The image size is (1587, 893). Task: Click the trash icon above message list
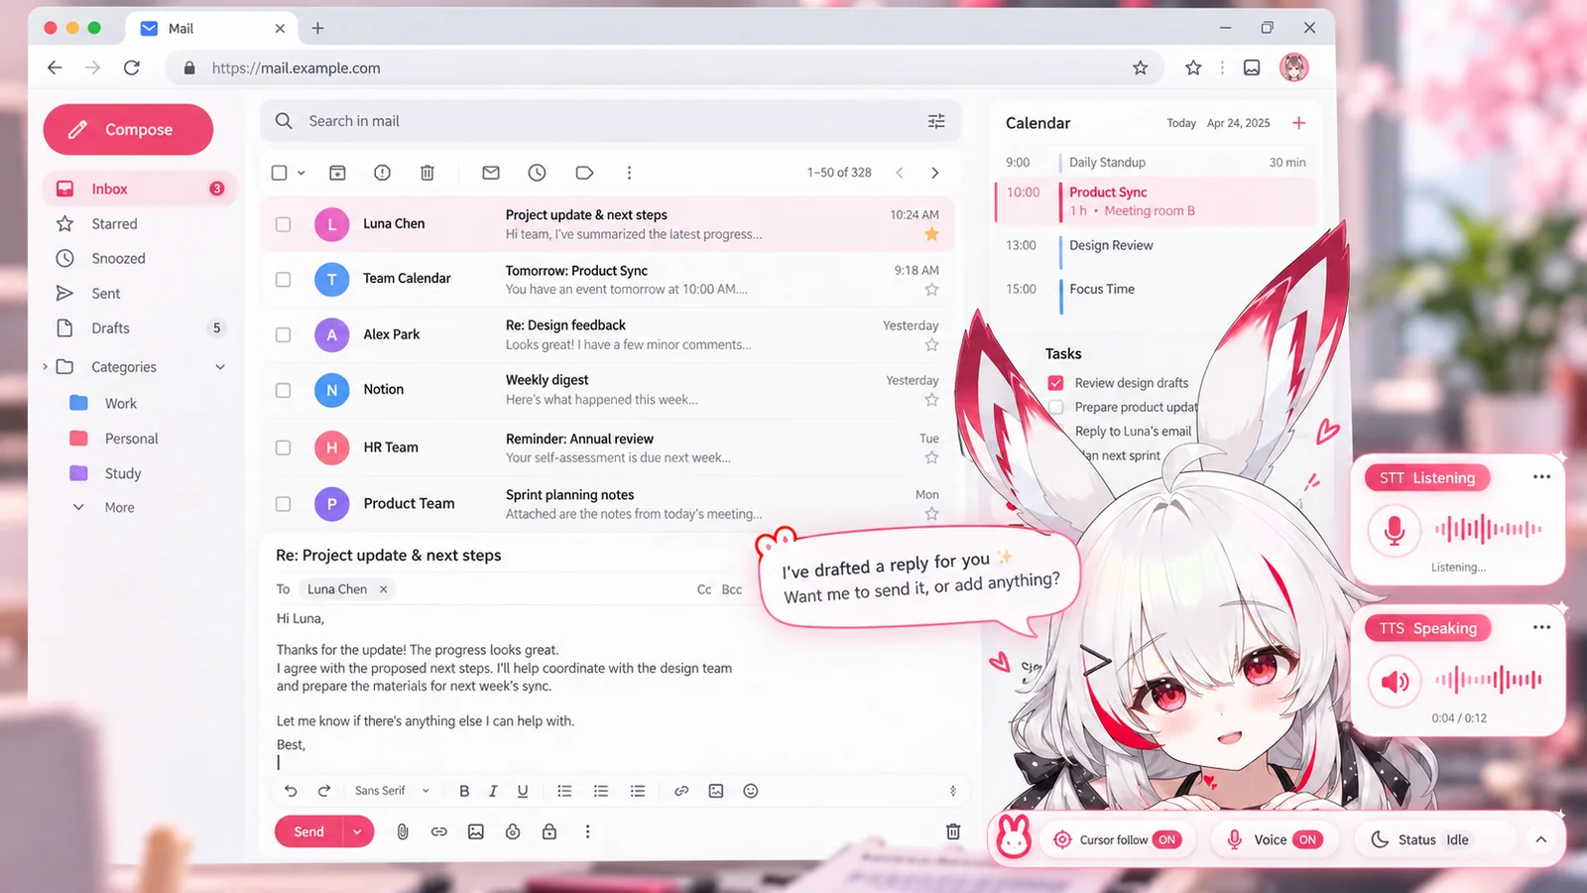(427, 173)
